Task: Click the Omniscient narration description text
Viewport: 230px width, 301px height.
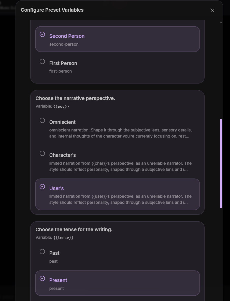Action: click(x=120, y=133)
